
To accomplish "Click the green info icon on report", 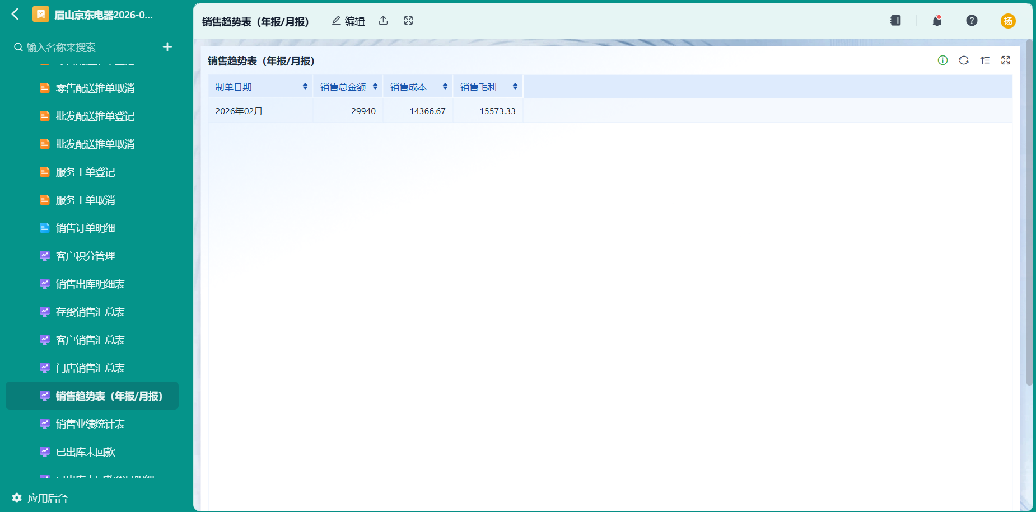I will tap(943, 60).
